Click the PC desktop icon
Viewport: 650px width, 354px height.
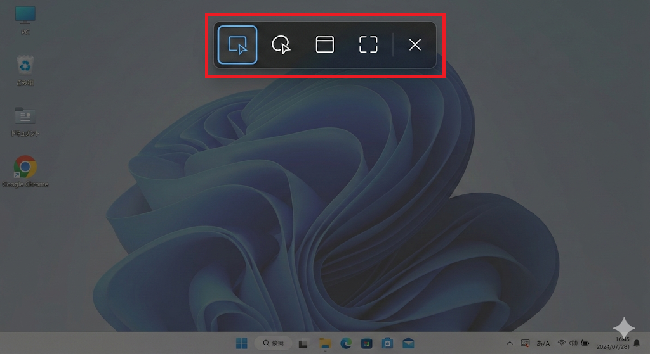[x=25, y=19]
